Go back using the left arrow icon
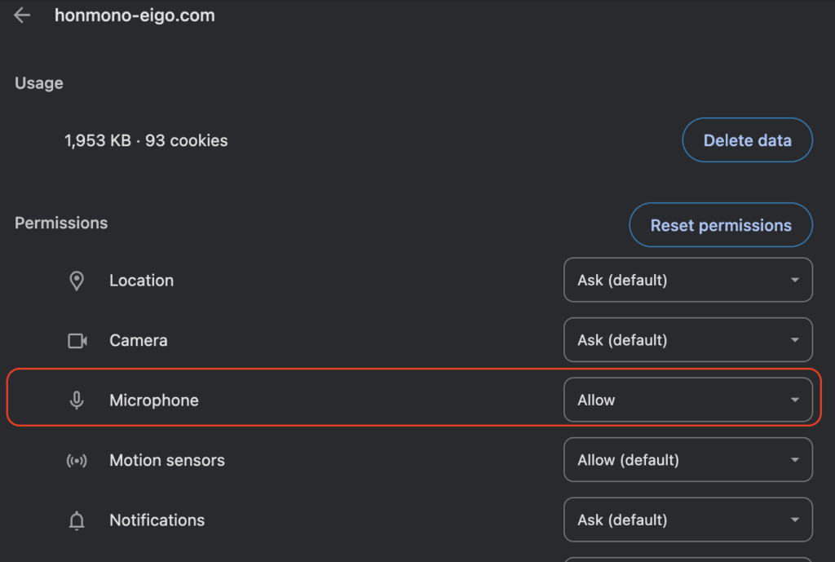 tap(22, 15)
